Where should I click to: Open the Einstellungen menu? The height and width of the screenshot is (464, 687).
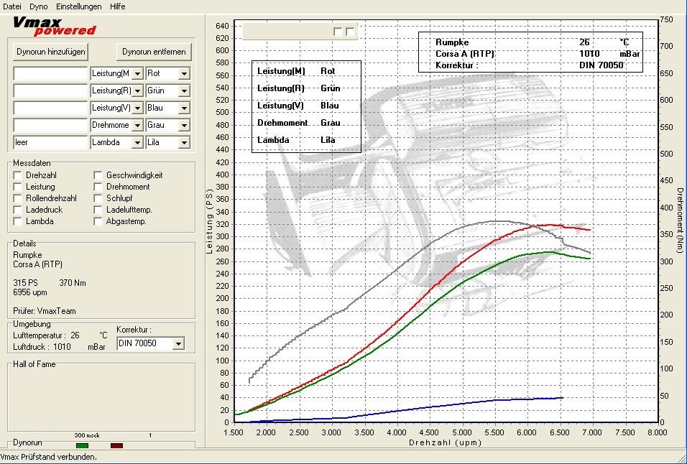coord(78,6)
